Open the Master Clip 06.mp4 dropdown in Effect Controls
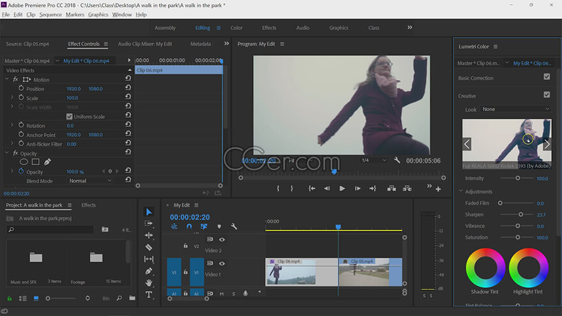The height and width of the screenshot is (316, 562). [x=57, y=61]
